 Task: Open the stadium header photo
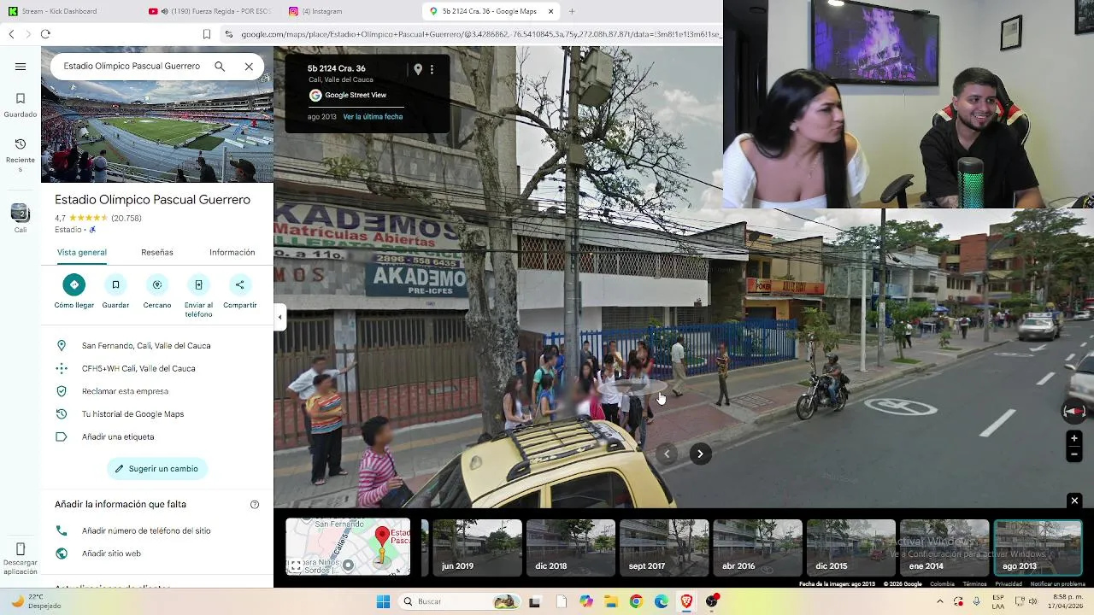click(157, 133)
